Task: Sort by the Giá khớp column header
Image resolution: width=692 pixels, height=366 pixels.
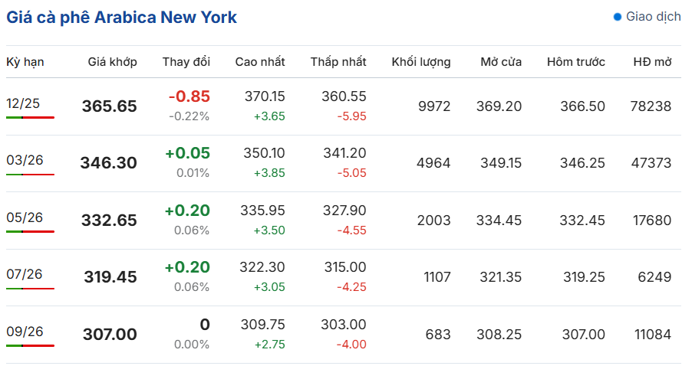Action: (113, 62)
